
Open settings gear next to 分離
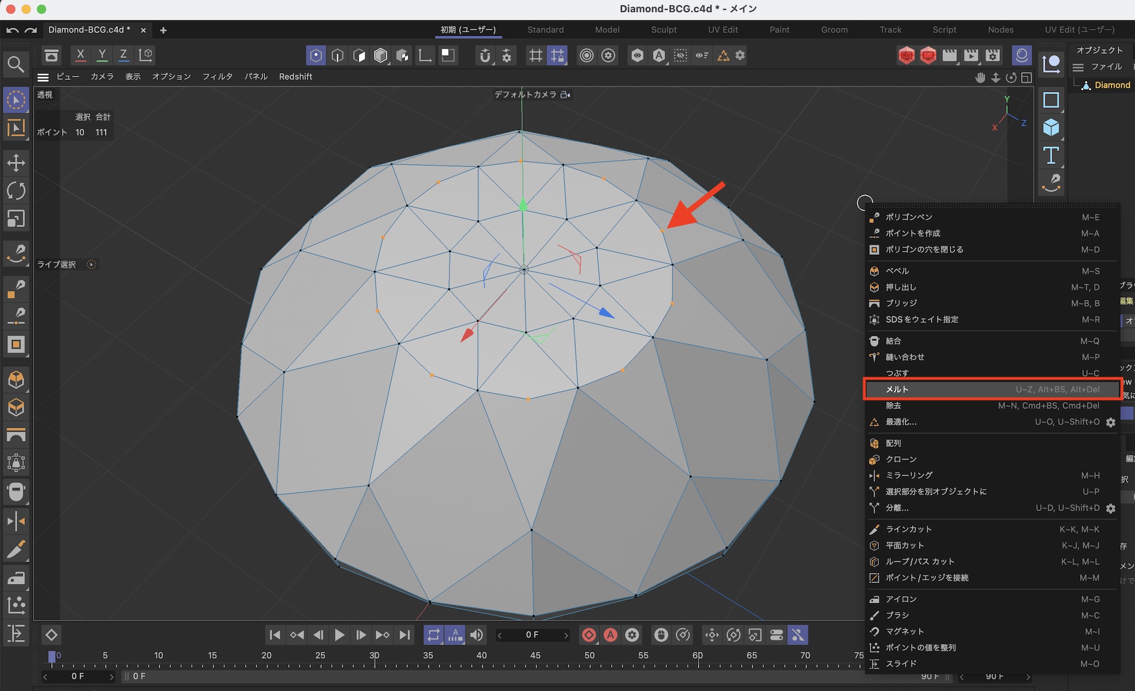click(1111, 508)
